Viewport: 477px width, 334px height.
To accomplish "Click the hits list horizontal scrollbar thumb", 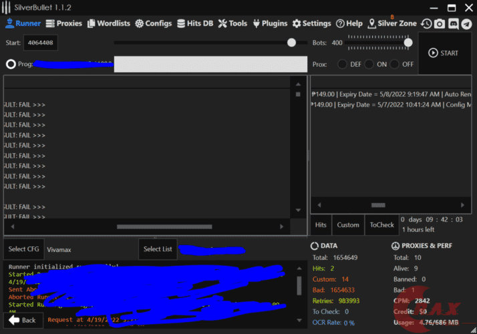I will [378, 205].
